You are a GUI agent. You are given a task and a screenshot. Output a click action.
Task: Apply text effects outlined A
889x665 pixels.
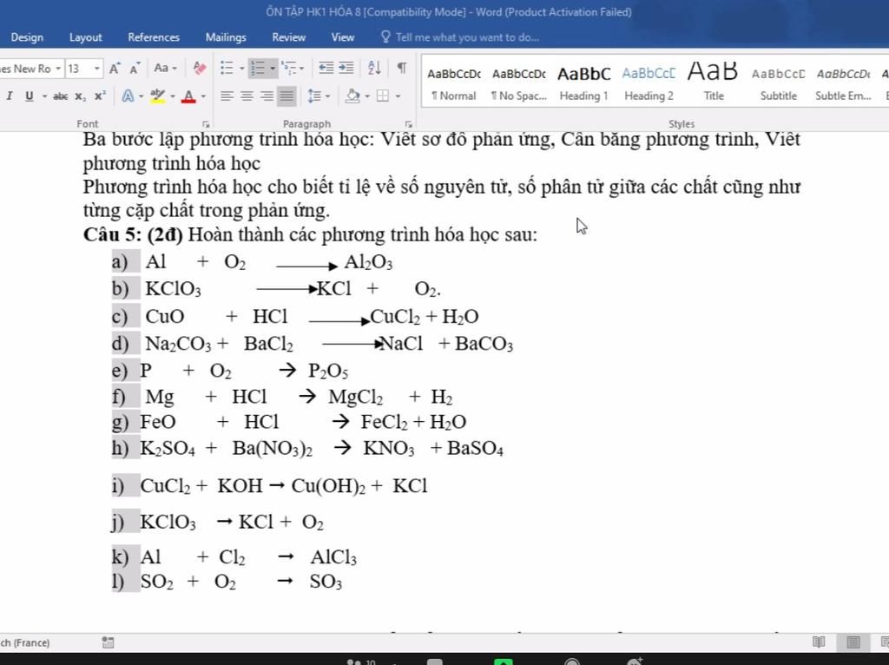pyautogui.click(x=128, y=95)
